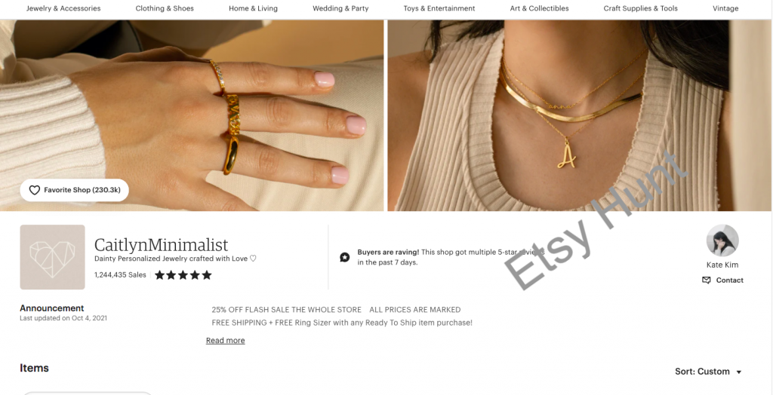Open Jewelry & Accessories category
Image resolution: width=773 pixels, height=395 pixels.
[x=63, y=8]
